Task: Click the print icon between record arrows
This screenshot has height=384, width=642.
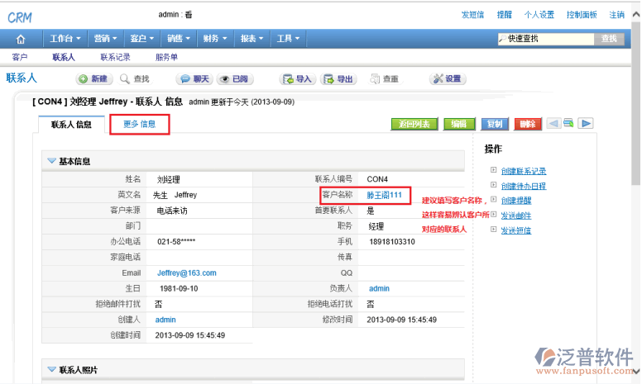Action: click(x=569, y=123)
